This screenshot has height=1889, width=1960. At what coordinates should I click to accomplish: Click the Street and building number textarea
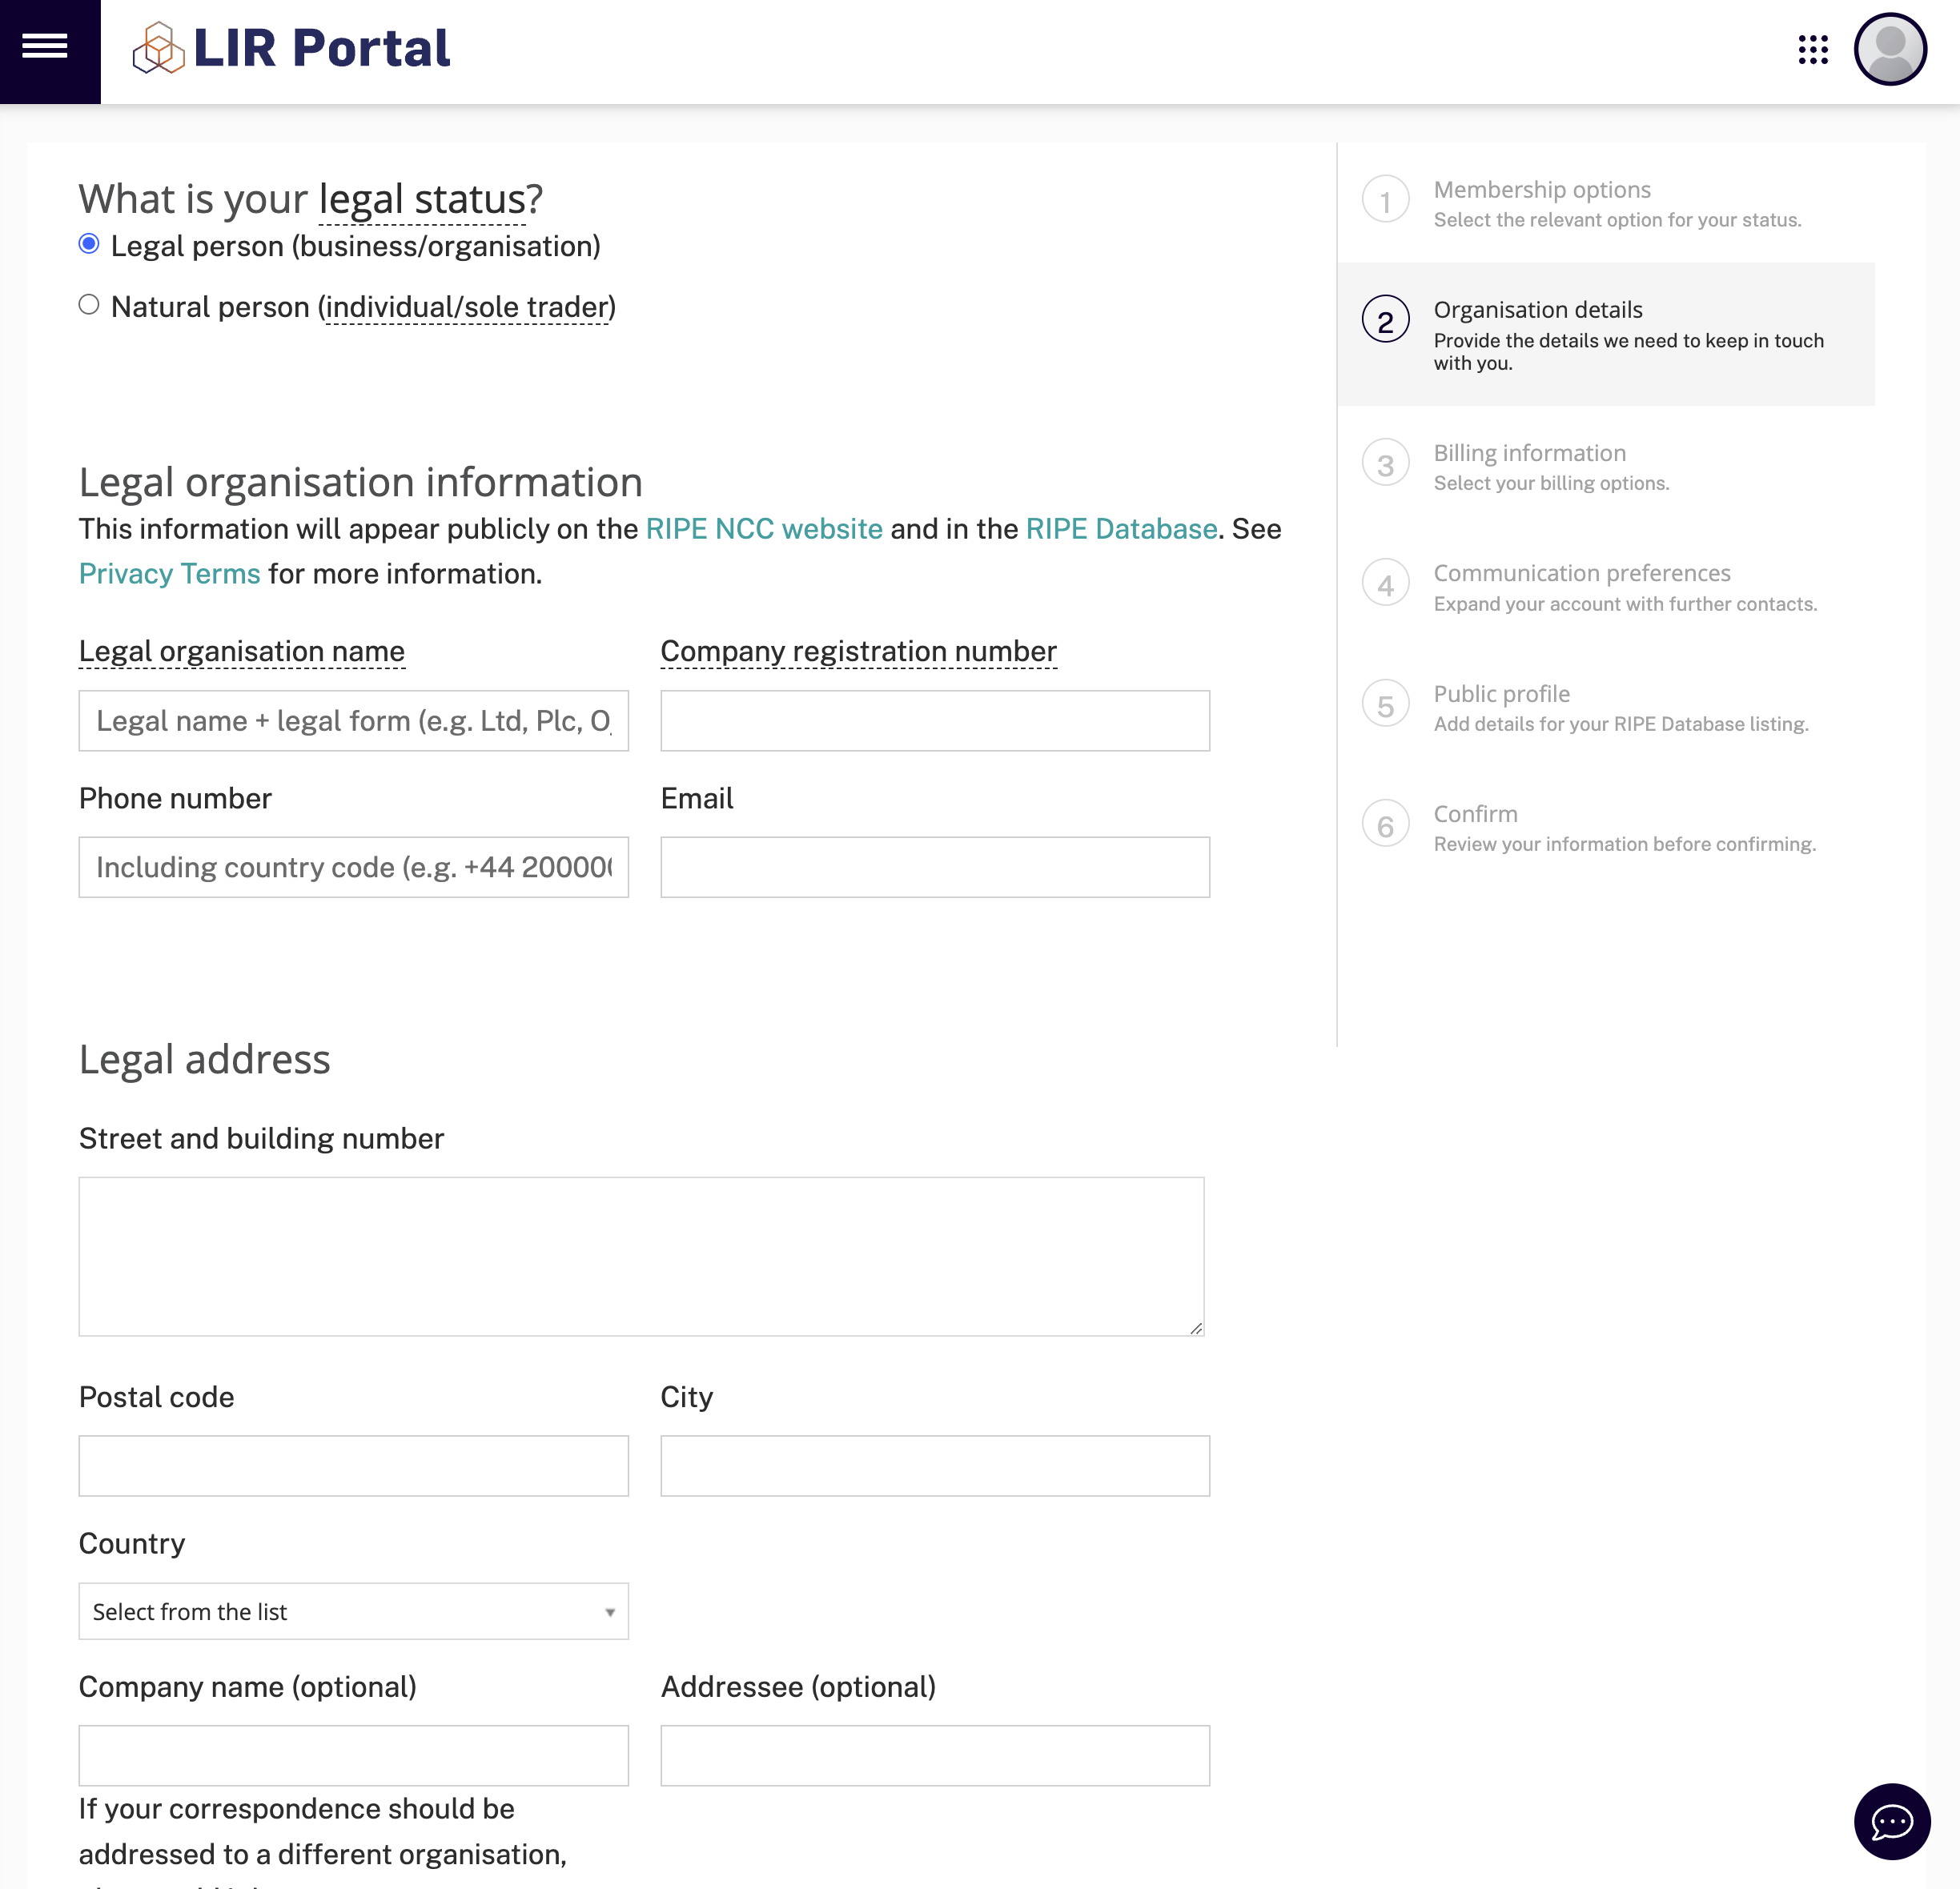point(641,1257)
